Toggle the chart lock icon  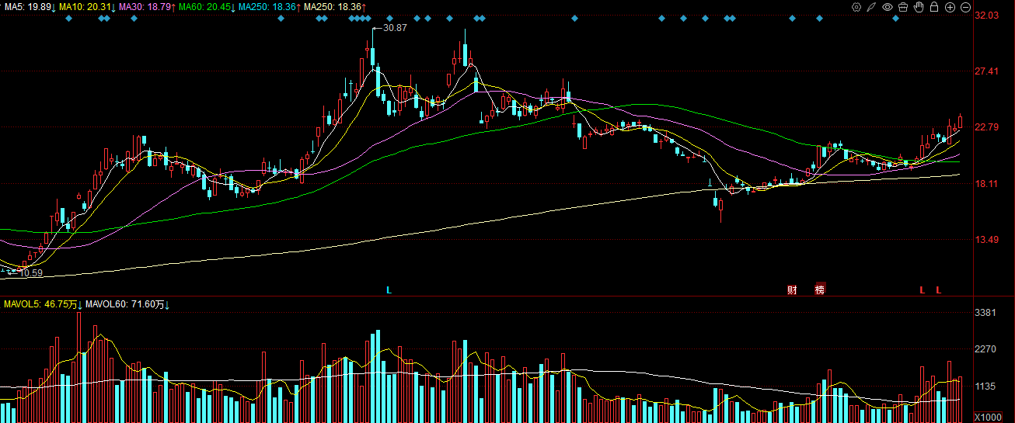[x=934, y=7]
